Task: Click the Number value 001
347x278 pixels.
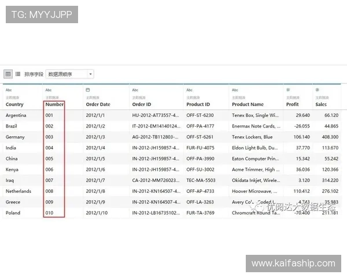Action: coord(49,115)
